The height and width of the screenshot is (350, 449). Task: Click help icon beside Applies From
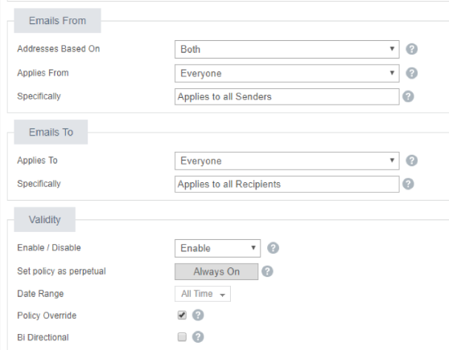pyautogui.click(x=411, y=73)
